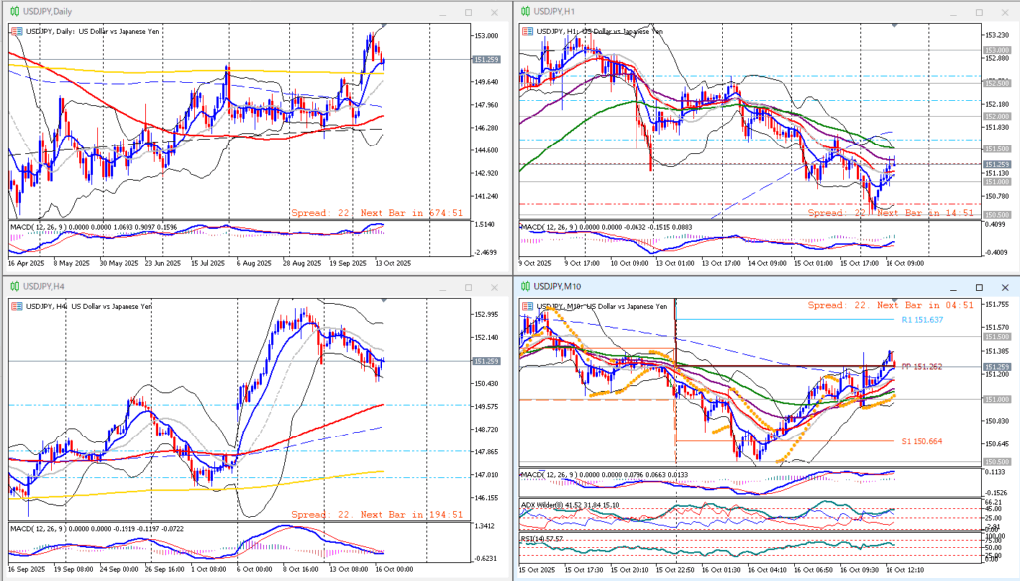Click the chart shift triangle on H1 chart
1020x581 pixels.
(x=894, y=25)
